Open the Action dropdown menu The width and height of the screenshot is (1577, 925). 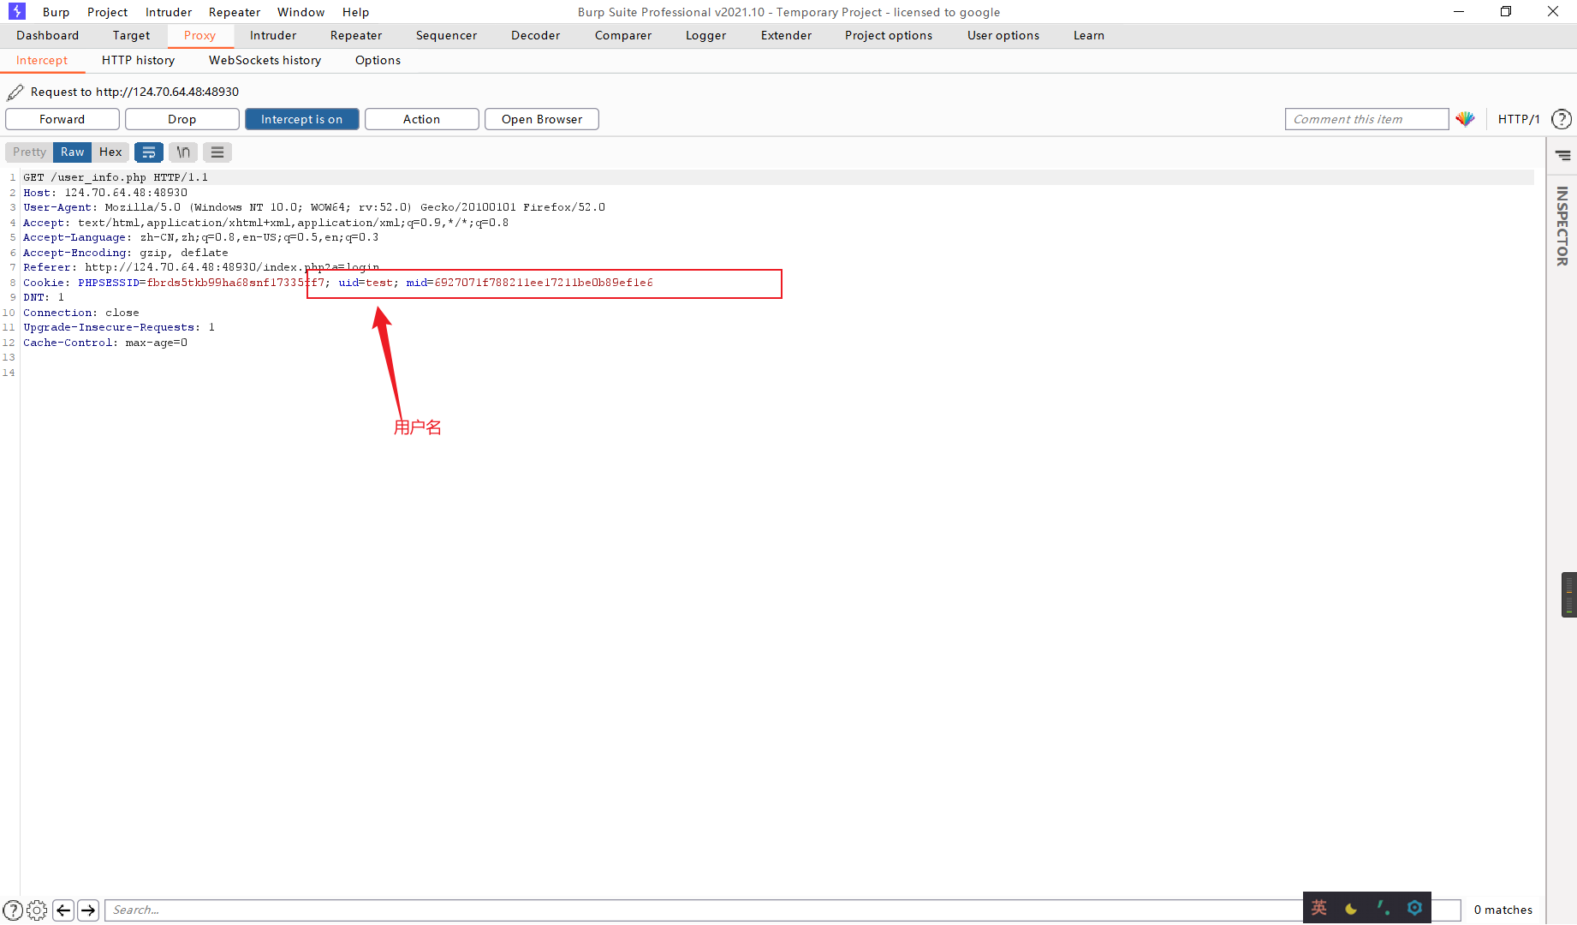coord(422,119)
